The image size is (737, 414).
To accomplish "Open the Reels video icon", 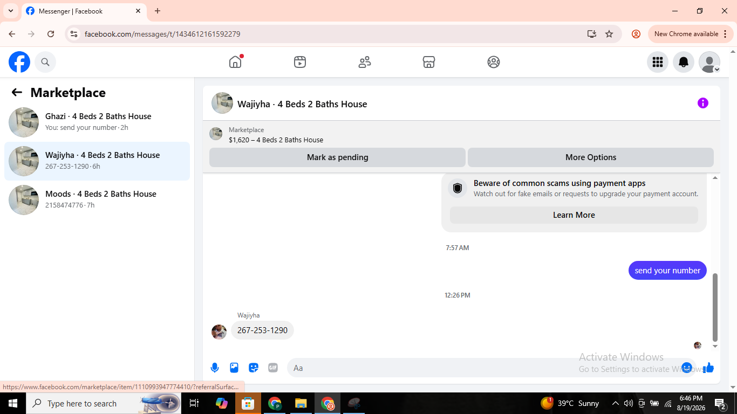I will point(300,62).
